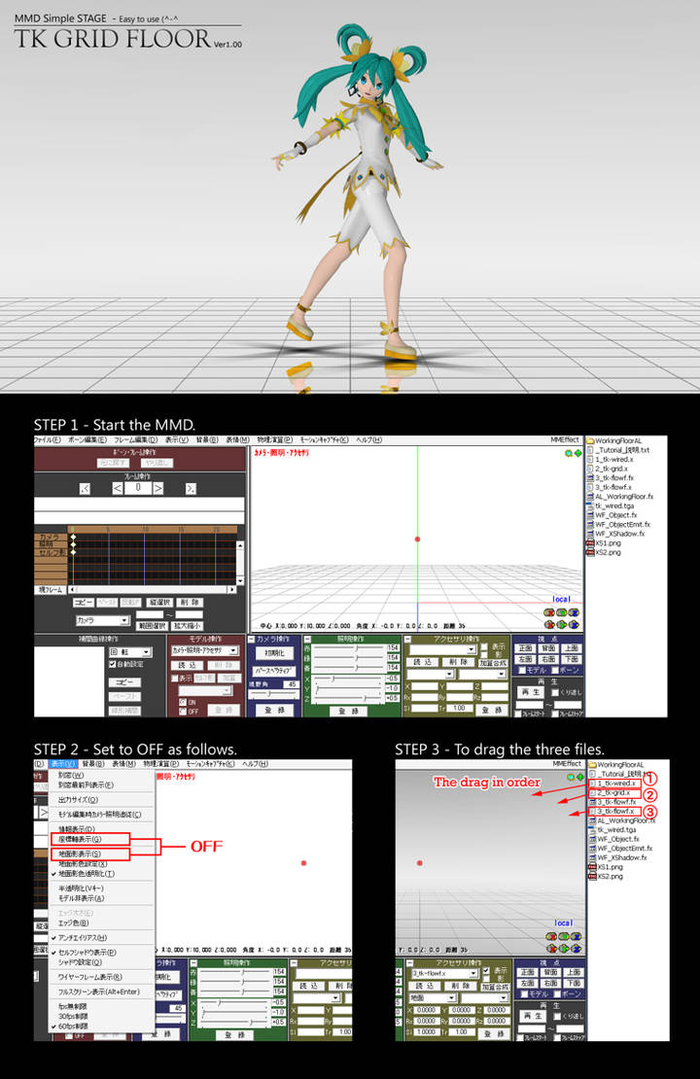Click the lower Y axis icon under 'local' in Step 1
The width and height of the screenshot is (700, 1079).
point(562,625)
